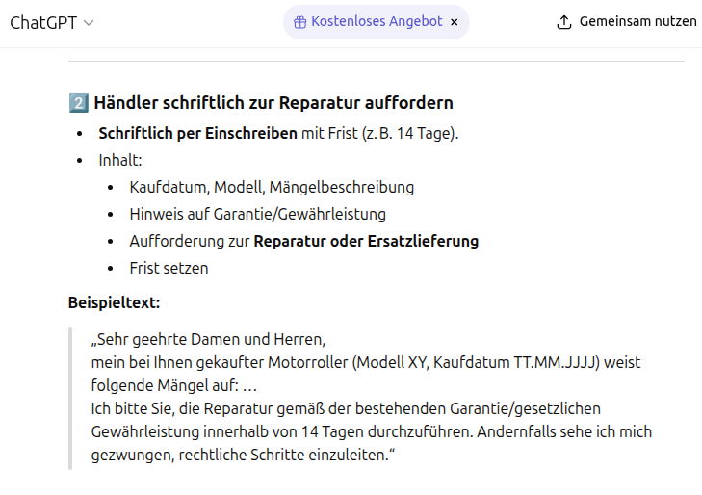Click the horizontal divider above the heading

[x=376, y=62]
